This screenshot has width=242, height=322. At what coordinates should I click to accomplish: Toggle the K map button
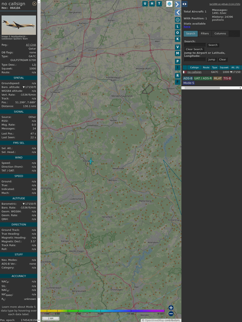177,39
